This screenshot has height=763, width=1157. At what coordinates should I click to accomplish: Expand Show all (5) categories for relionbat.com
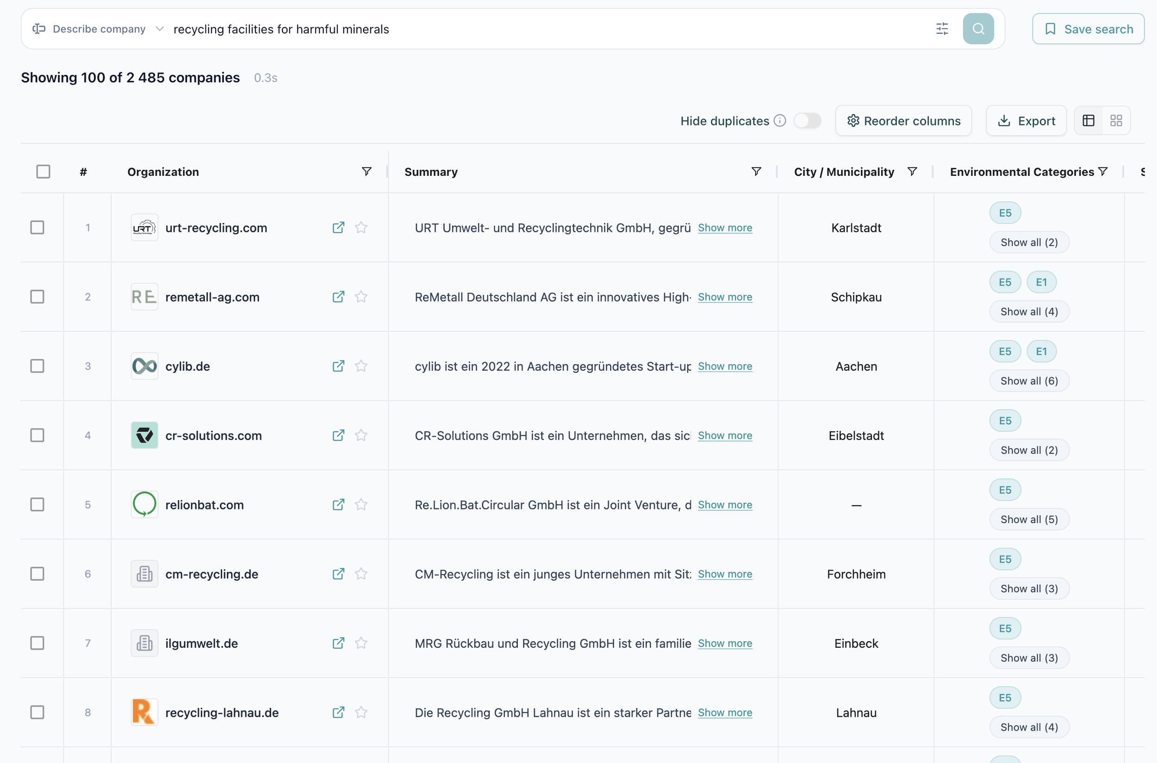1029,519
